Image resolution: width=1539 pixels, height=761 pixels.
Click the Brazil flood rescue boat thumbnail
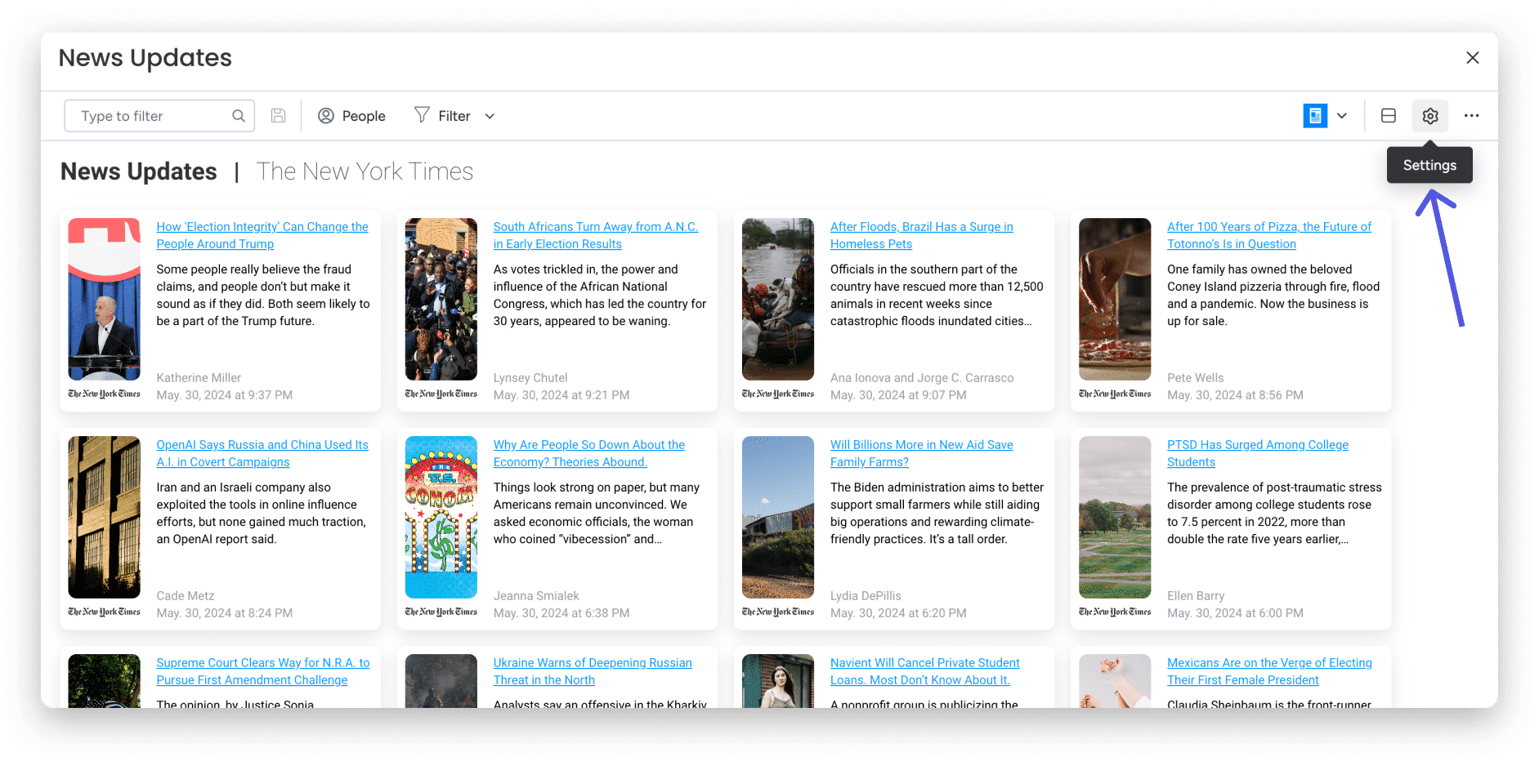(778, 299)
